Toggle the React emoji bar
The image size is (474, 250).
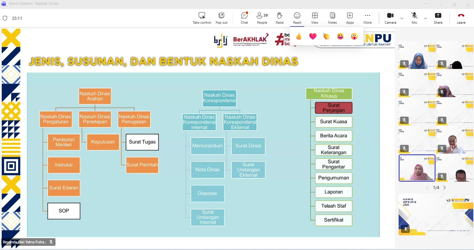297,18
